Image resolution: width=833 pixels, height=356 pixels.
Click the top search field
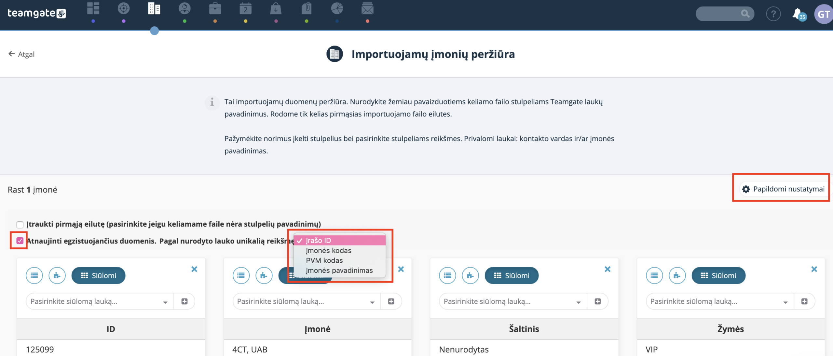(725, 14)
